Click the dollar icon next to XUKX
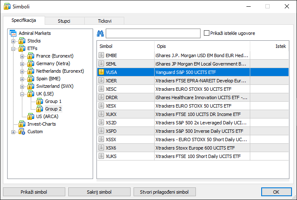 click(x=102, y=114)
